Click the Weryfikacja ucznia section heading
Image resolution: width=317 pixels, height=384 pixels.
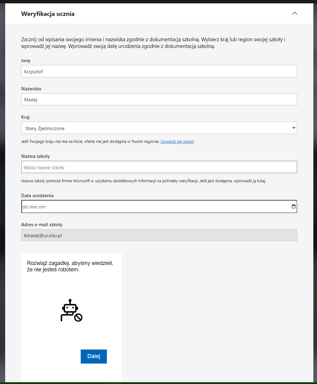tap(48, 14)
